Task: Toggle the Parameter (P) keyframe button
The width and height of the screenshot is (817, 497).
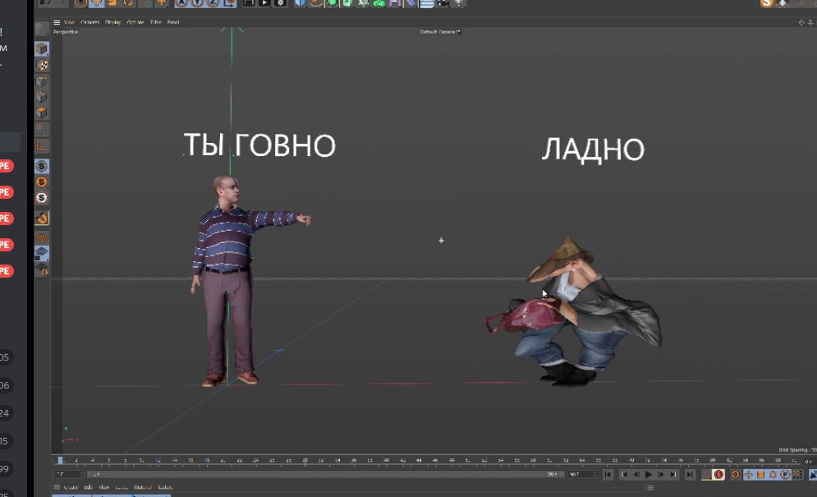Action: 786,475
